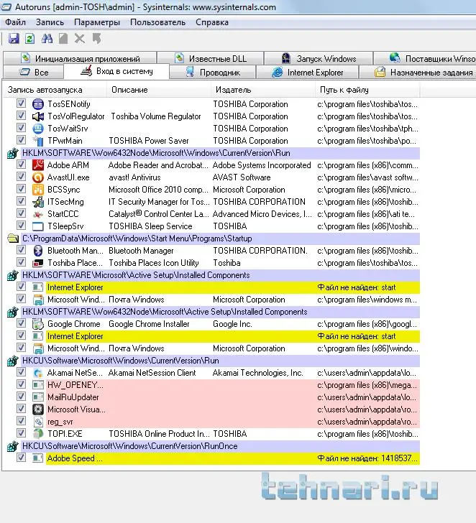Sort by Путь к файлу column header
The width and height of the screenshot is (476, 523).
tap(367, 90)
